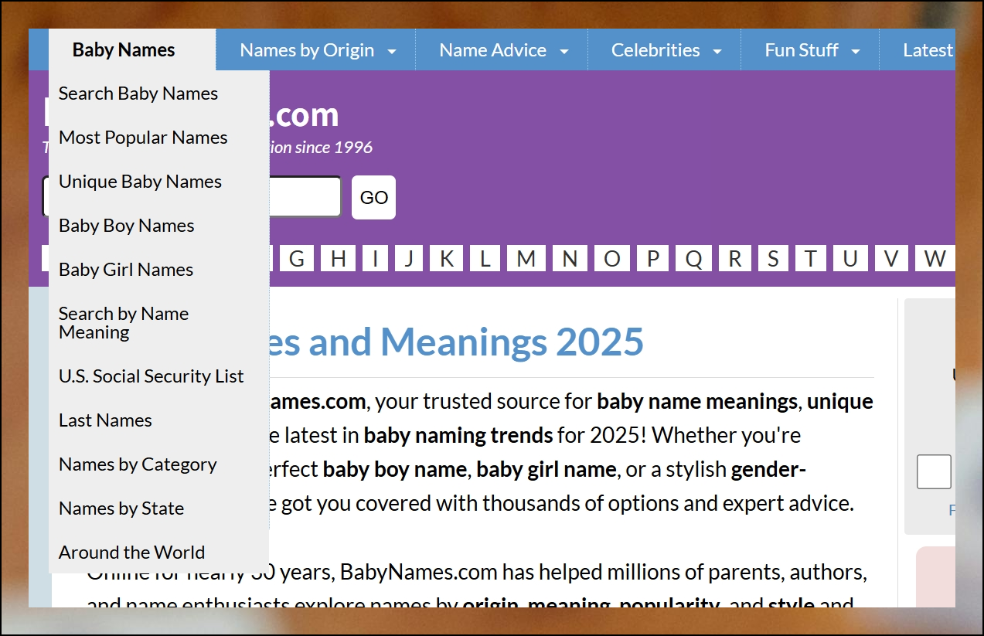Viewport: 984px width, 636px height.
Task: Select Last Names menu entry
Action: coord(158,420)
